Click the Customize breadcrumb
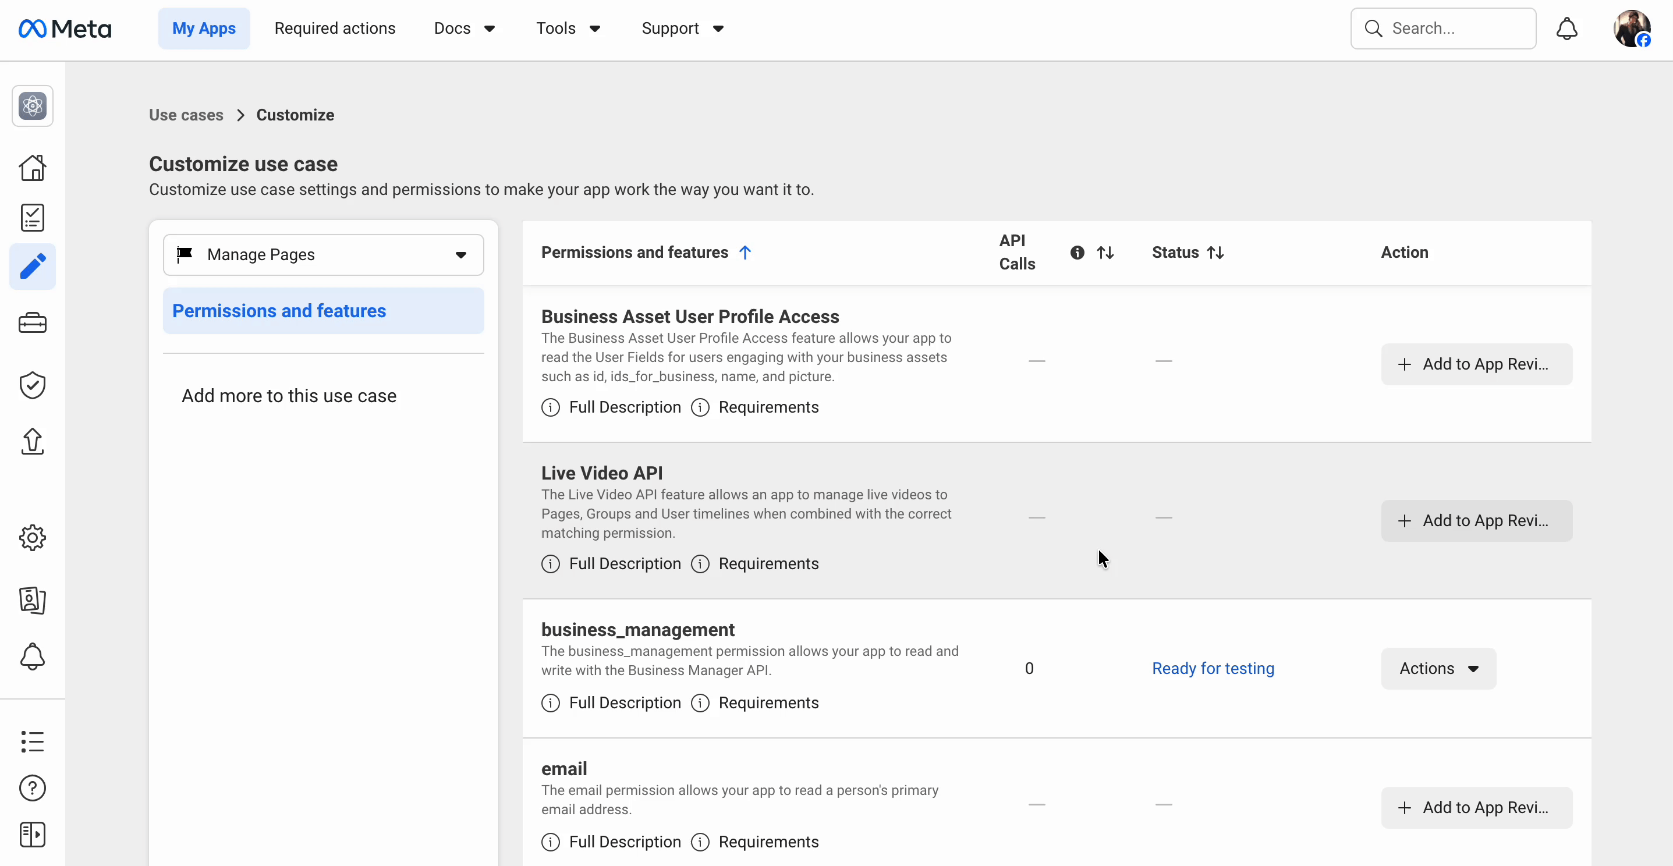 (296, 115)
